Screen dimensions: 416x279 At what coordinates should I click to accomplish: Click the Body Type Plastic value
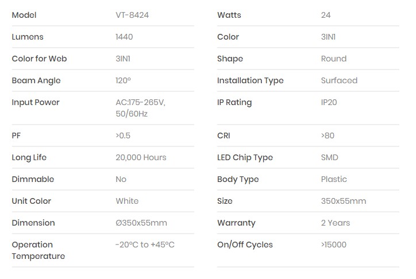tap(334, 179)
